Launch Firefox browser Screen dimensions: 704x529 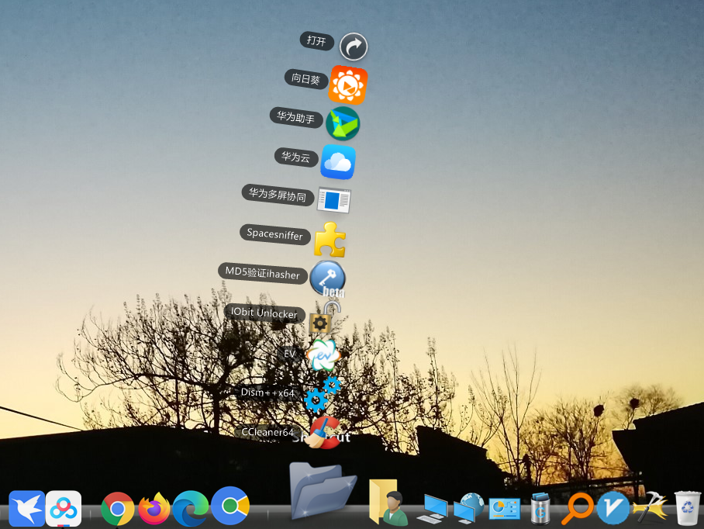click(154, 508)
